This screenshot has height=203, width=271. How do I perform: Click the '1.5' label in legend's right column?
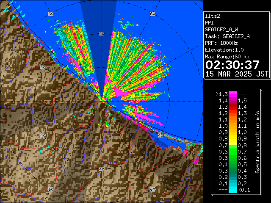(x=242, y=101)
